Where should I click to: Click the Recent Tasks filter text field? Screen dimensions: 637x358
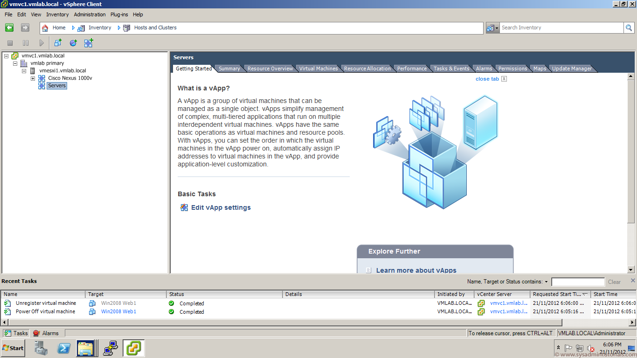tap(578, 282)
